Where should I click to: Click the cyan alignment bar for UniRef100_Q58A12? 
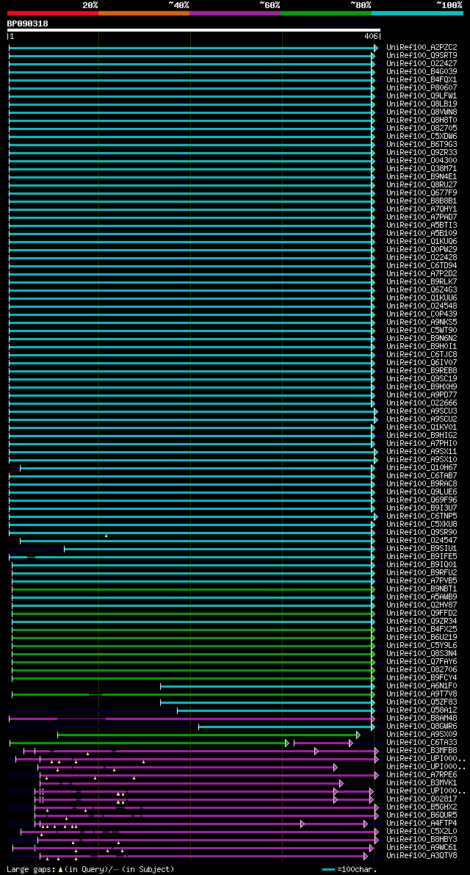[x=275, y=711]
